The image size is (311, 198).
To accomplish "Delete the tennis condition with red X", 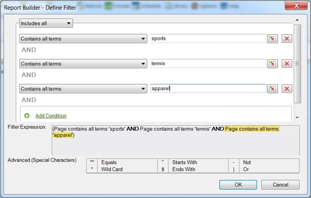I will tap(287, 64).
